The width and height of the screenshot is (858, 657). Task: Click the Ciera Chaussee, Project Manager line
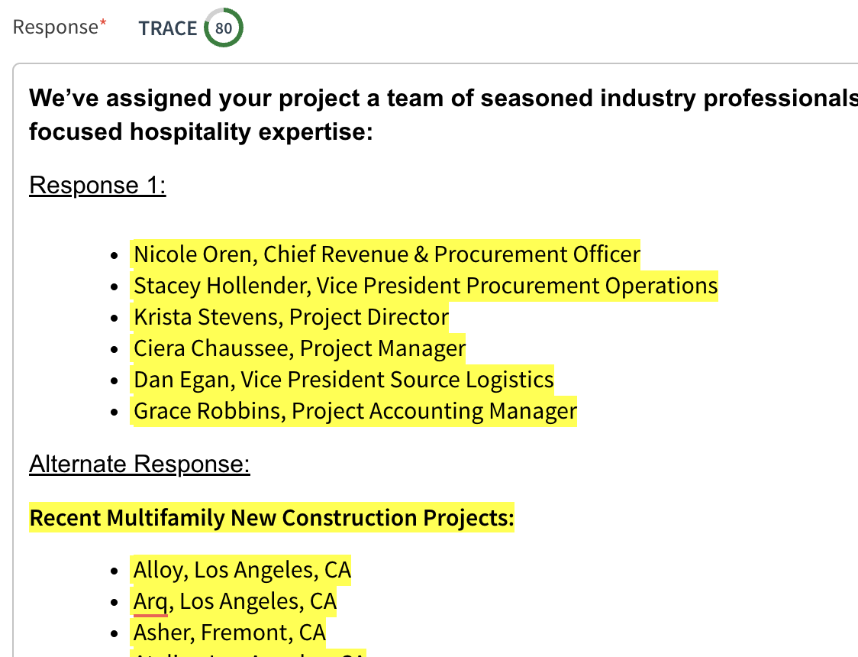(x=300, y=348)
